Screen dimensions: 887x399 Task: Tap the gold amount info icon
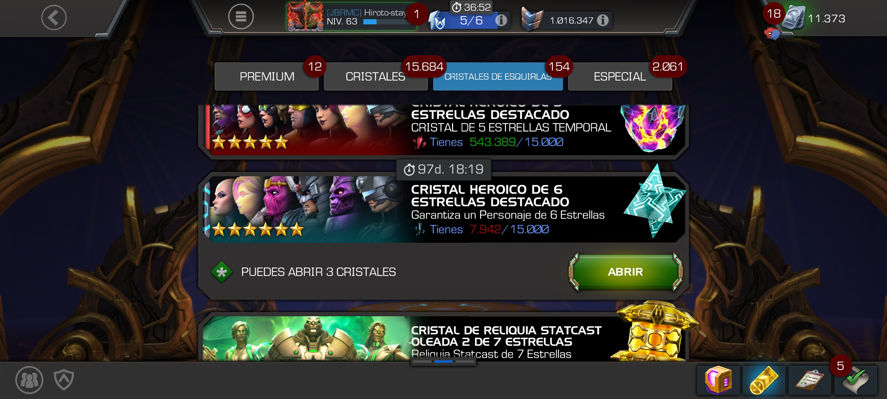point(602,20)
